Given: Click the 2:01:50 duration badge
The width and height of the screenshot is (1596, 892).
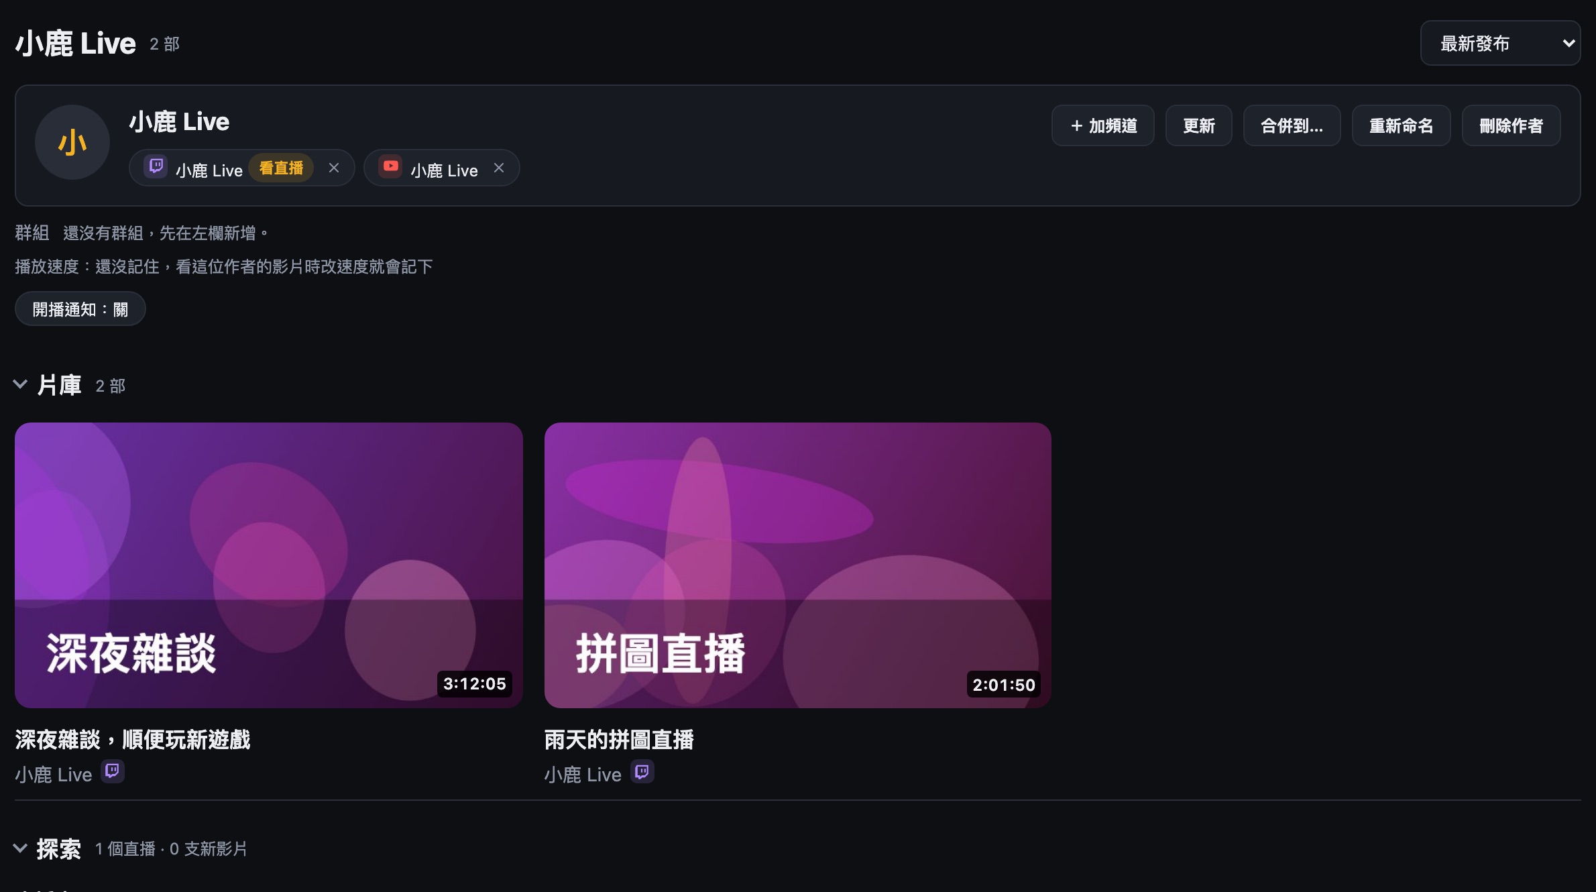Looking at the screenshot, I should 1004,685.
